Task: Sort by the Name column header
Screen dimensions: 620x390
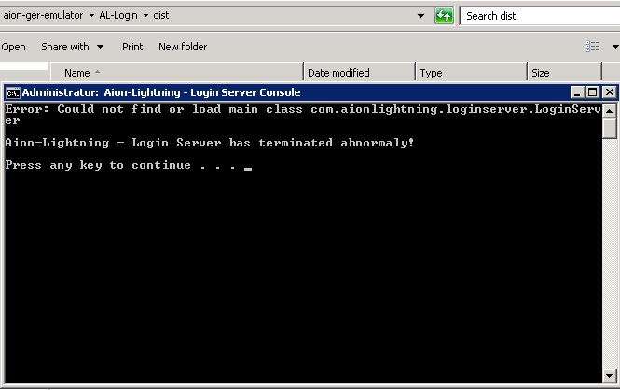Action: [177, 73]
